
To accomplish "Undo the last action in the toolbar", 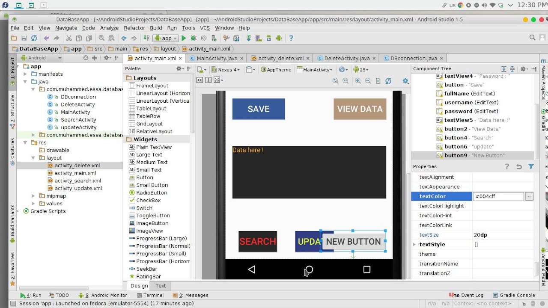I will point(47,38).
